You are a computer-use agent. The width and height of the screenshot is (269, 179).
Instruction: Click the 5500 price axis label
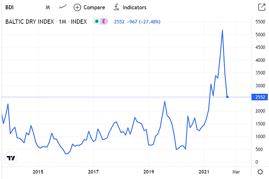260,22
